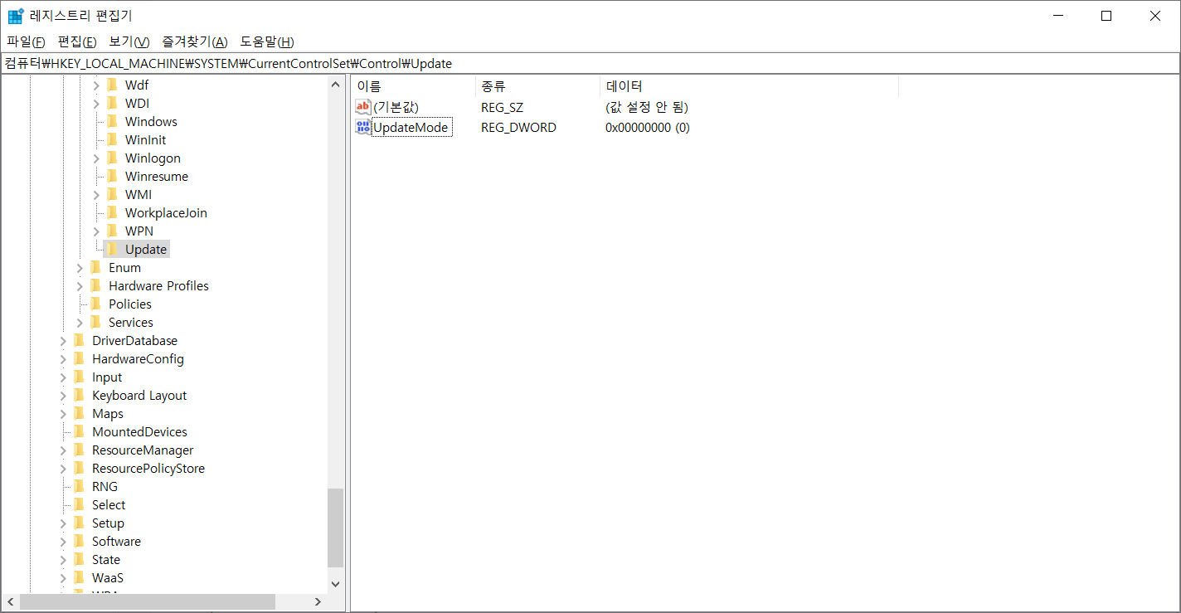Screen dimensions: 1181x613
Task: Sort by the 이름 column header
Action: point(413,86)
